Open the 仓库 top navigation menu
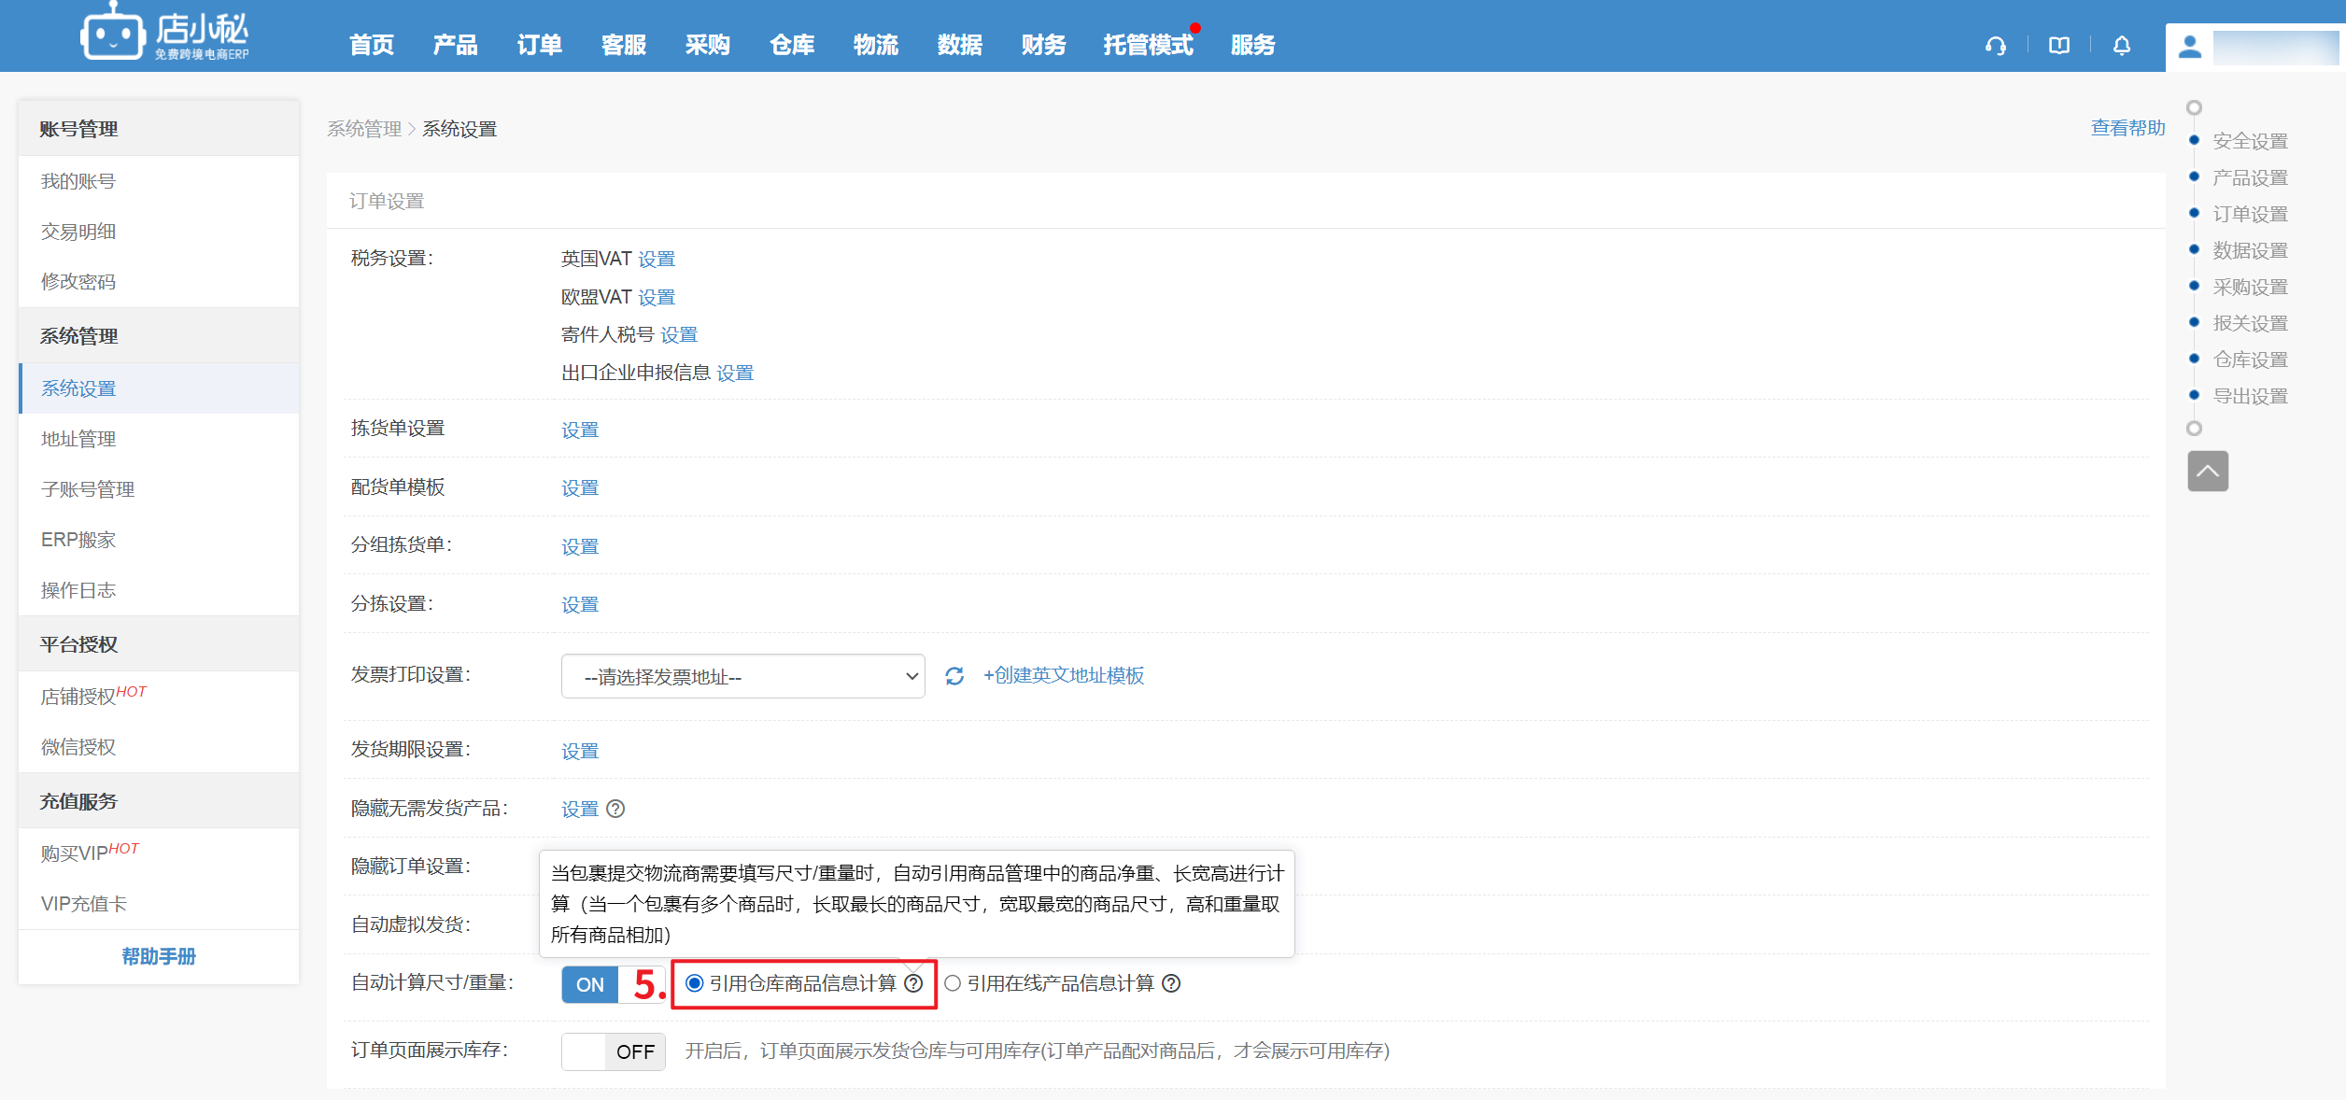This screenshot has width=2346, height=1100. point(791,45)
